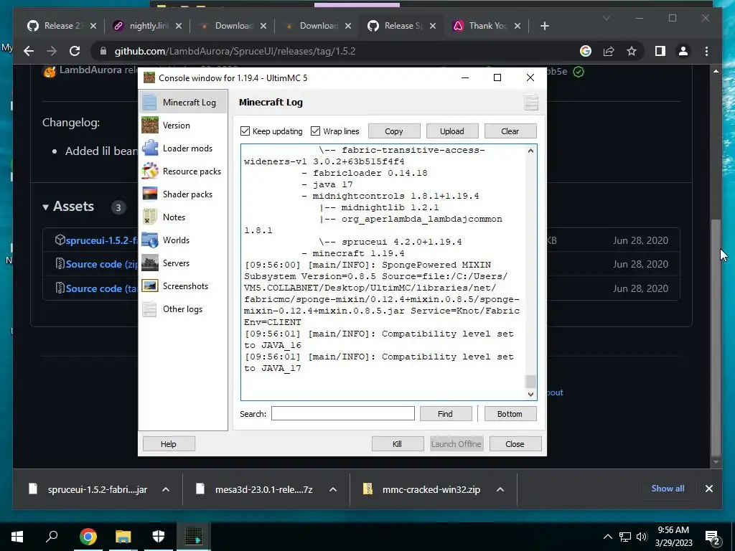Open options for spruceui-1.5.2-fabri...jar download
This screenshot has height=551, width=735.
(166, 489)
